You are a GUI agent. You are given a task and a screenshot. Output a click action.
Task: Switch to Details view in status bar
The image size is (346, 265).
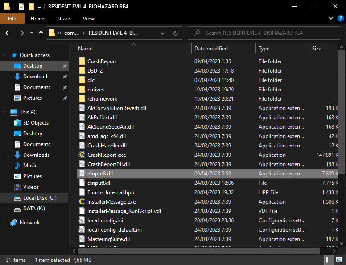(329, 260)
